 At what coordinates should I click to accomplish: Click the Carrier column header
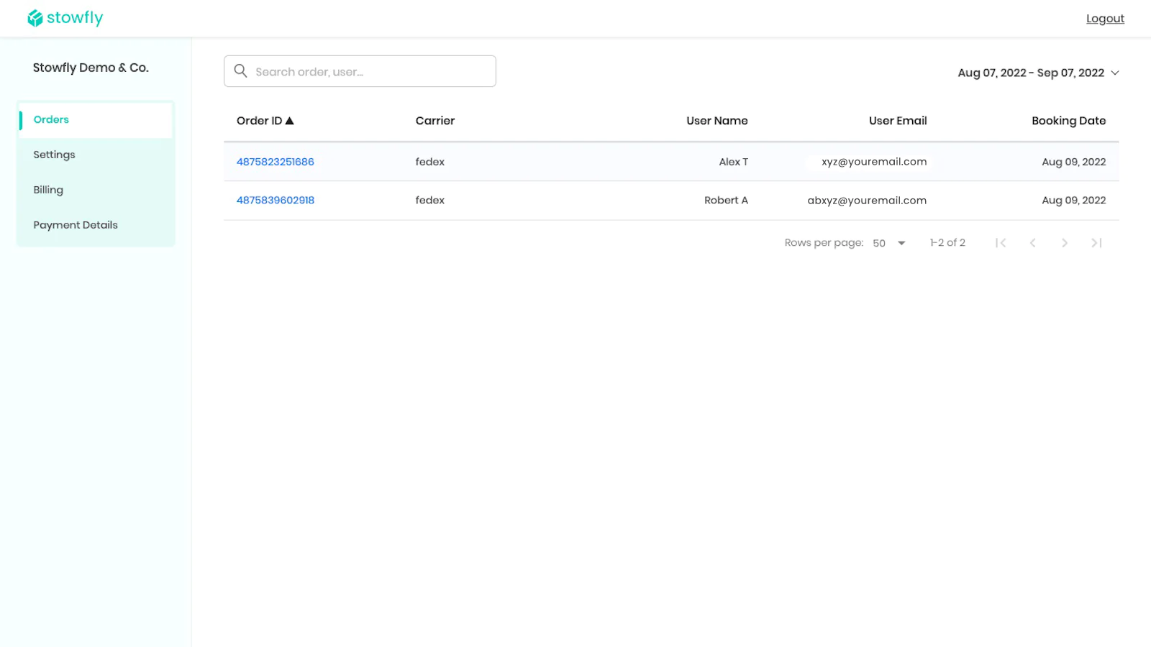point(435,121)
